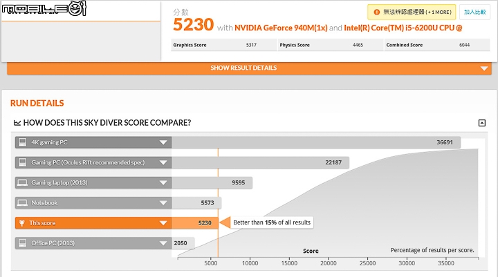This screenshot has height=277, width=498.
Task: Click the 5573 Notebook score value
Action: [207, 203]
